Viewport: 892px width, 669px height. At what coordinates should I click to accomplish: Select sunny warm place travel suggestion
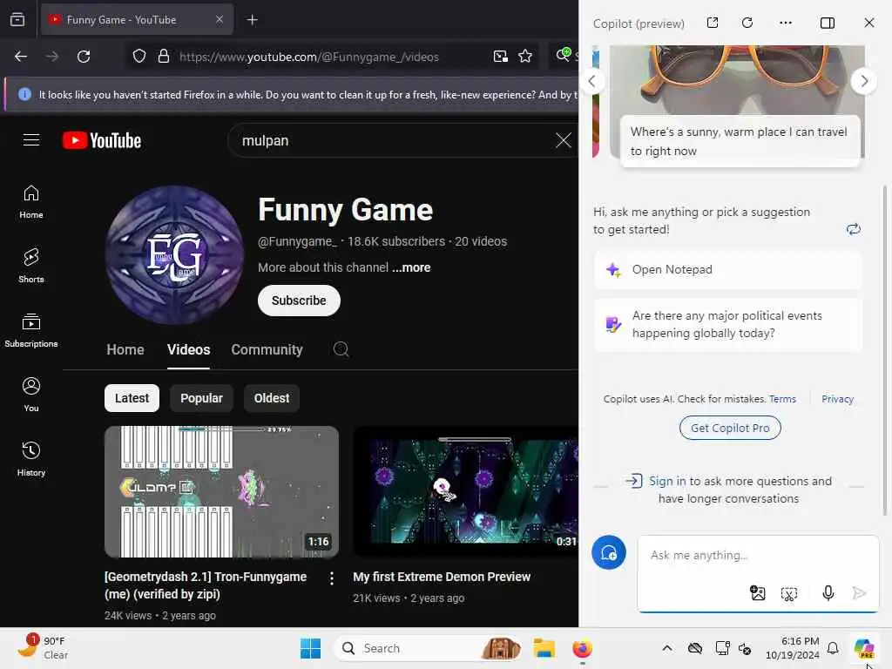[740, 141]
